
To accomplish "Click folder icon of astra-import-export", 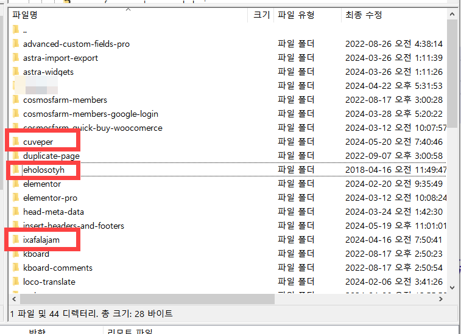I will click(x=16, y=58).
